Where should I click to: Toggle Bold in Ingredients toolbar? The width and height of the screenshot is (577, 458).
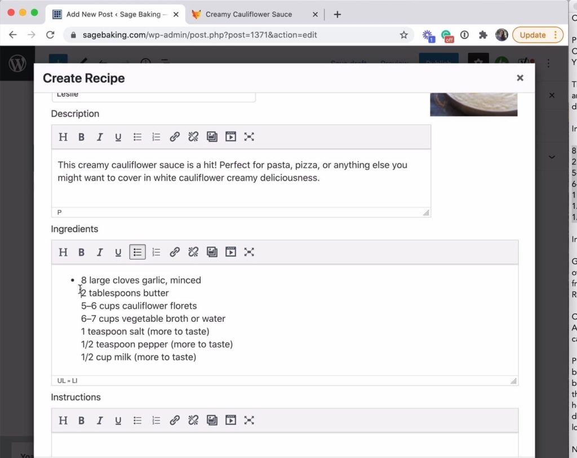[81, 252]
